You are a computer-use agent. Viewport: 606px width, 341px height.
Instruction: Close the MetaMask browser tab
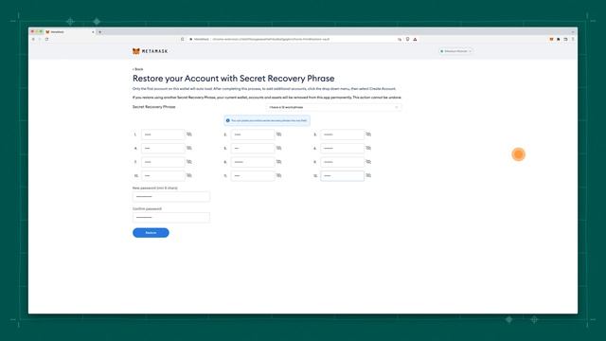pos(93,32)
